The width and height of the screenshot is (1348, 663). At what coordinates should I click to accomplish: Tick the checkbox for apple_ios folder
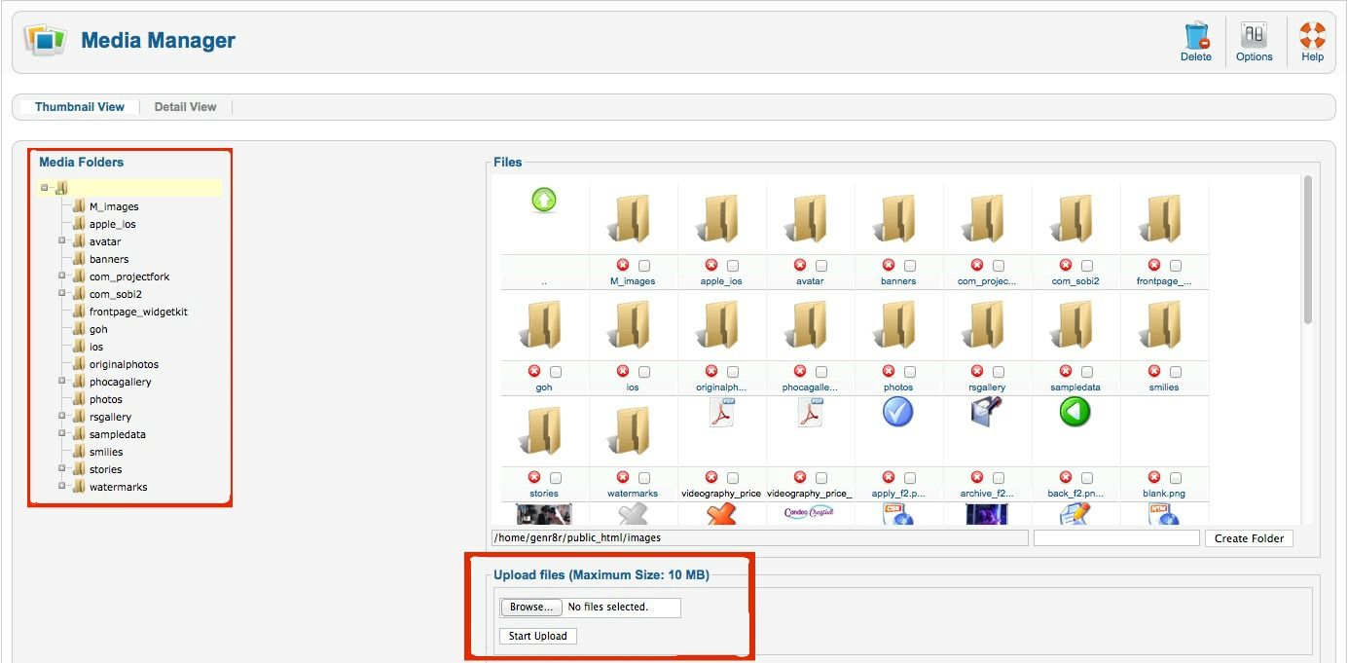[733, 266]
